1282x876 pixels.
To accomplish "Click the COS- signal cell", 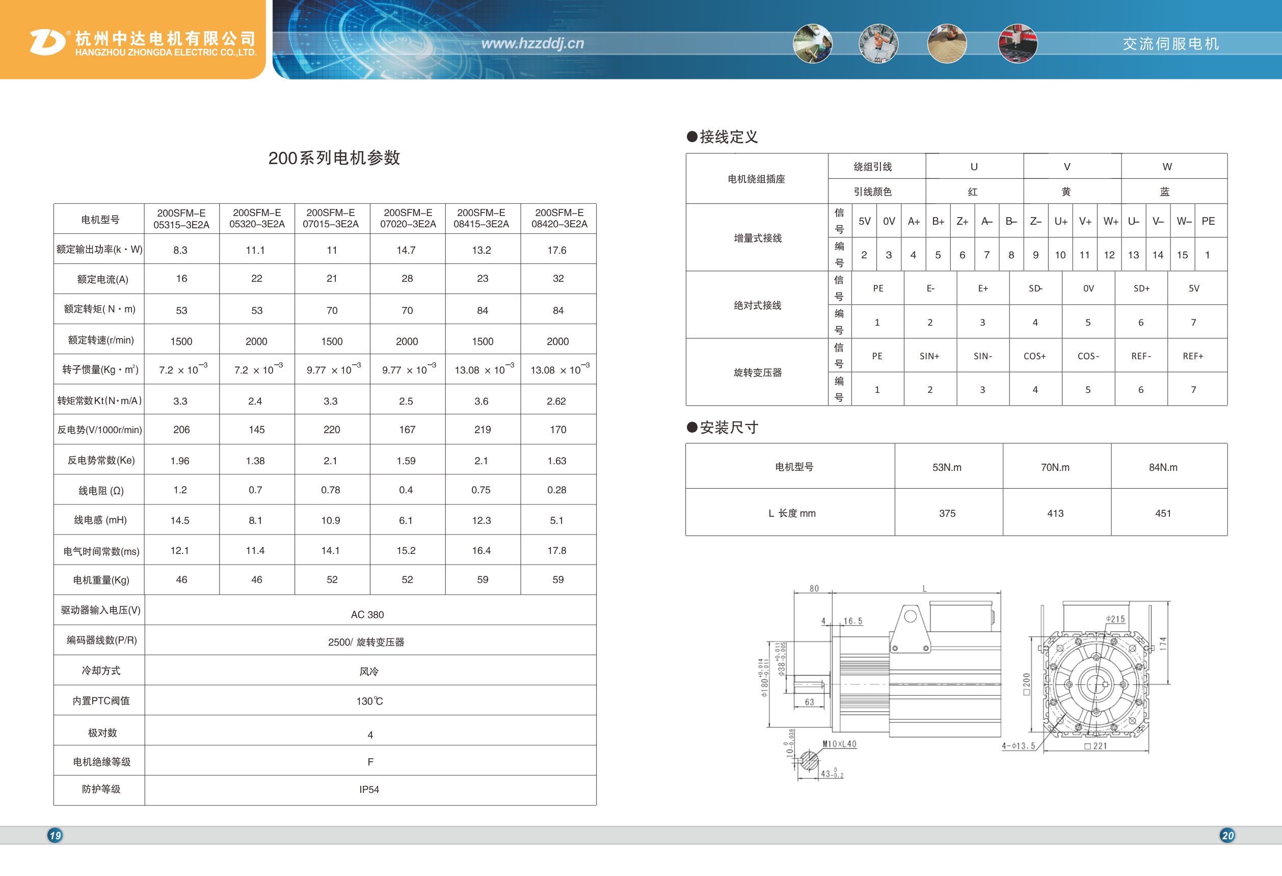I will tap(1088, 356).
